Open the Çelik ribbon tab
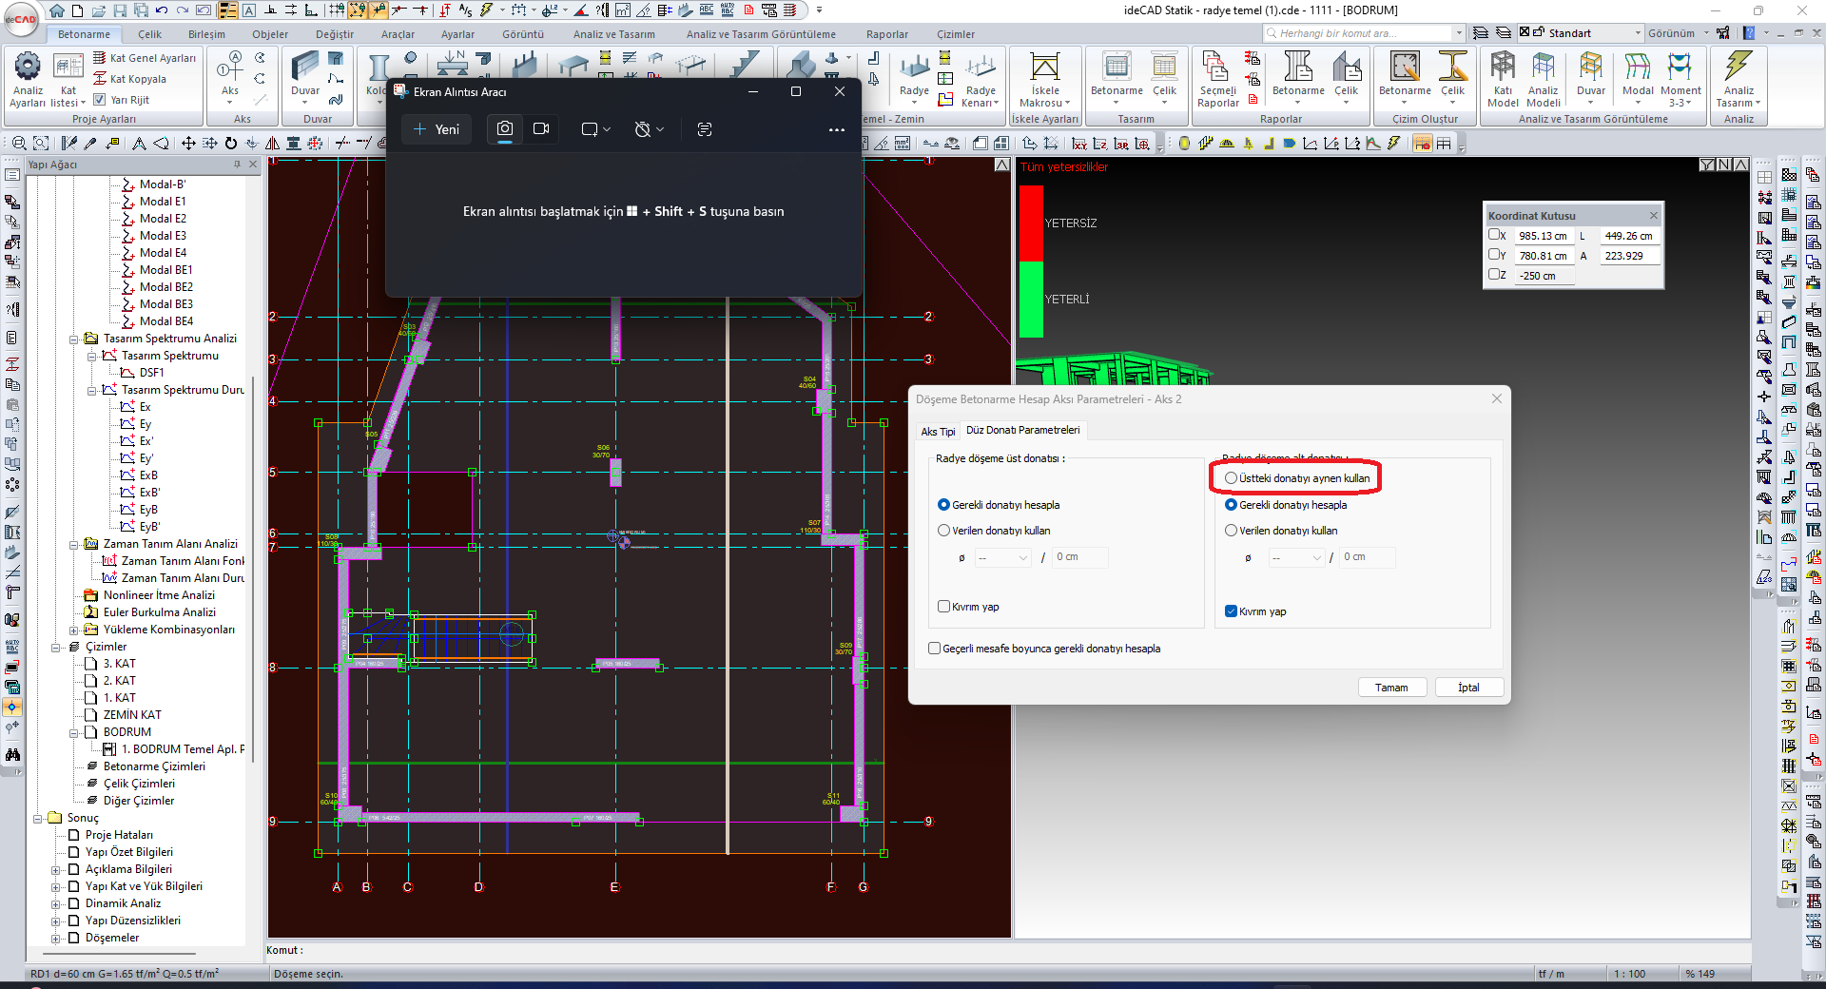Image resolution: width=1826 pixels, height=989 pixels. click(x=149, y=34)
